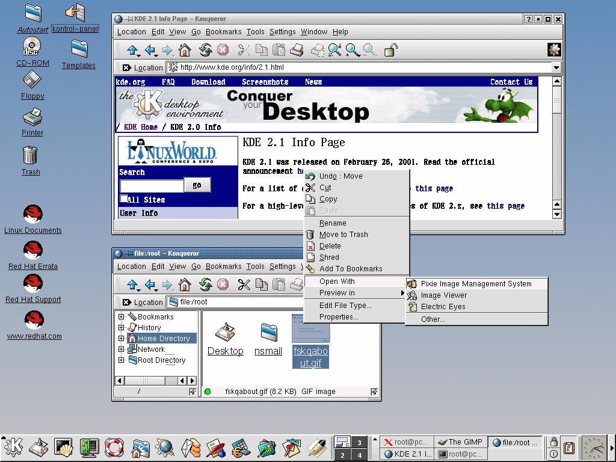Click the scissors Cut icon in file:/root toolbar
The width and height of the screenshot is (616, 462).
pyautogui.click(x=244, y=285)
